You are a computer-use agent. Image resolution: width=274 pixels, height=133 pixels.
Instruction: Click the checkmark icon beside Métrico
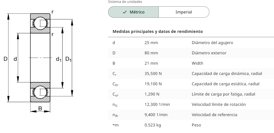(x=125, y=12)
